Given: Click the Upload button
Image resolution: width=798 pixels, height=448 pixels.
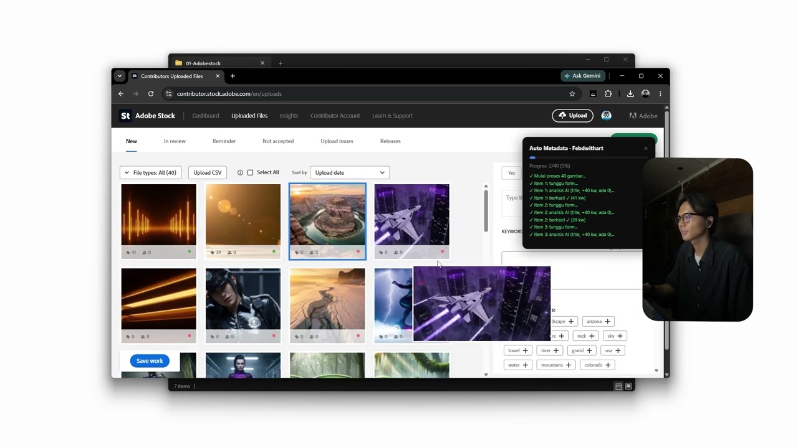Looking at the screenshot, I should coord(572,116).
